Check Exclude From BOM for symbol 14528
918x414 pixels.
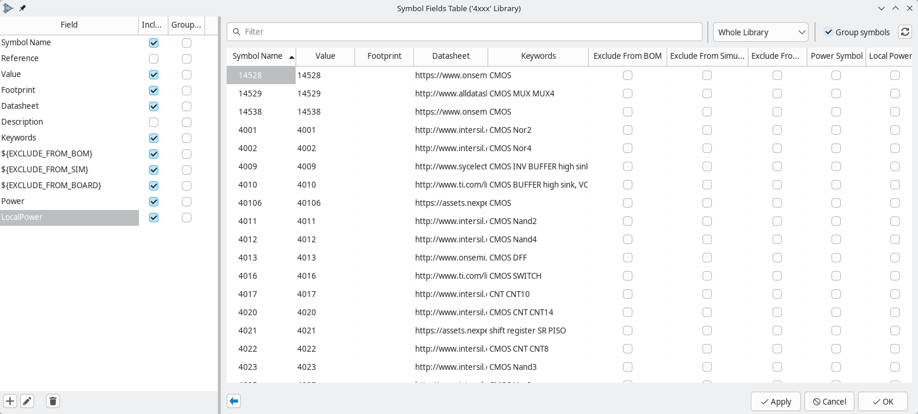click(x=627, y=75)
